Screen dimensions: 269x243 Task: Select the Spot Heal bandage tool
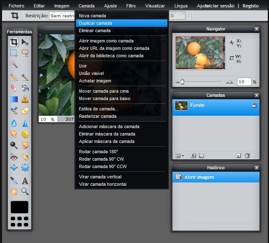point(25,157)
